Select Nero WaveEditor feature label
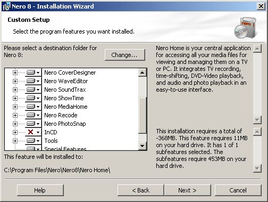Screen dimensions: 268x202 coord(66,81)
